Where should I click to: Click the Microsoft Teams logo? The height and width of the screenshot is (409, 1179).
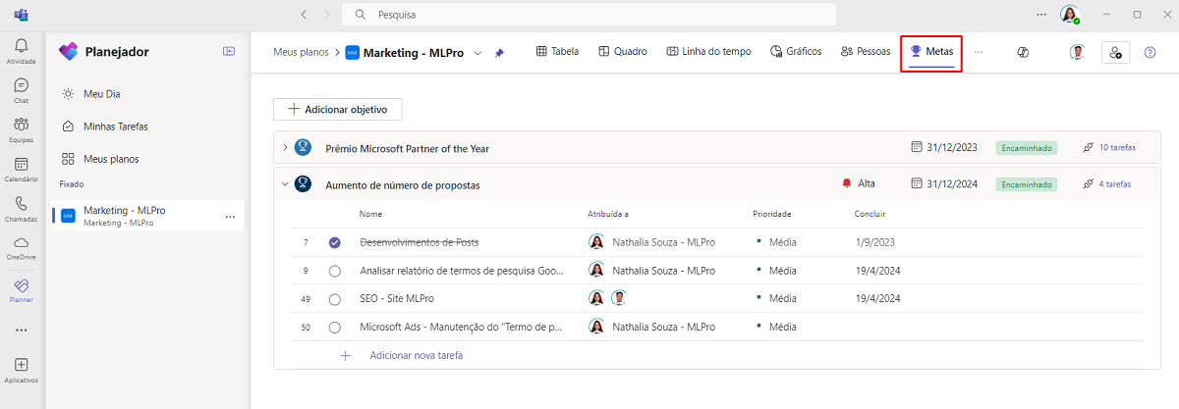[20, 15]
